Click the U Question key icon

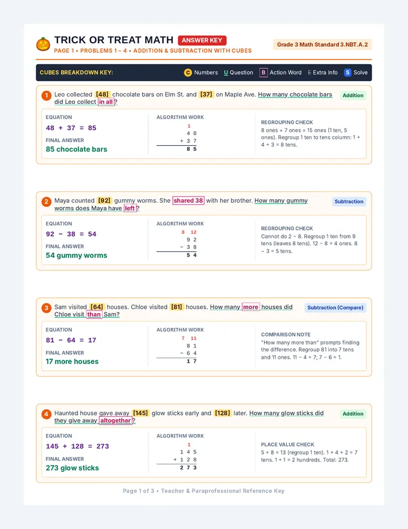click(x=226, y=73)
